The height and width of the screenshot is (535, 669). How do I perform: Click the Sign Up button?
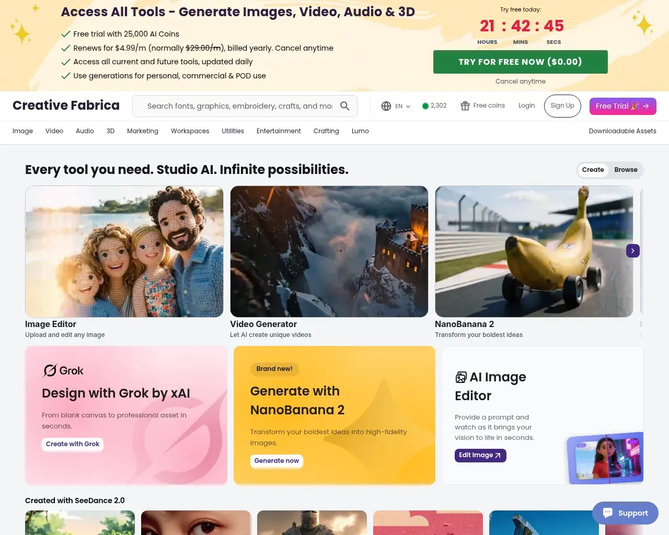pyautogui.click(x=562, y=106)
